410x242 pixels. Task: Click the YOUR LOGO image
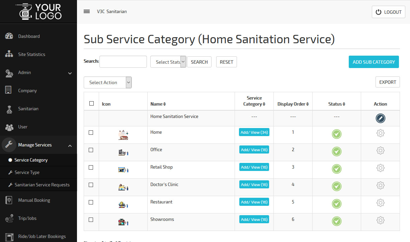(38, 11)
